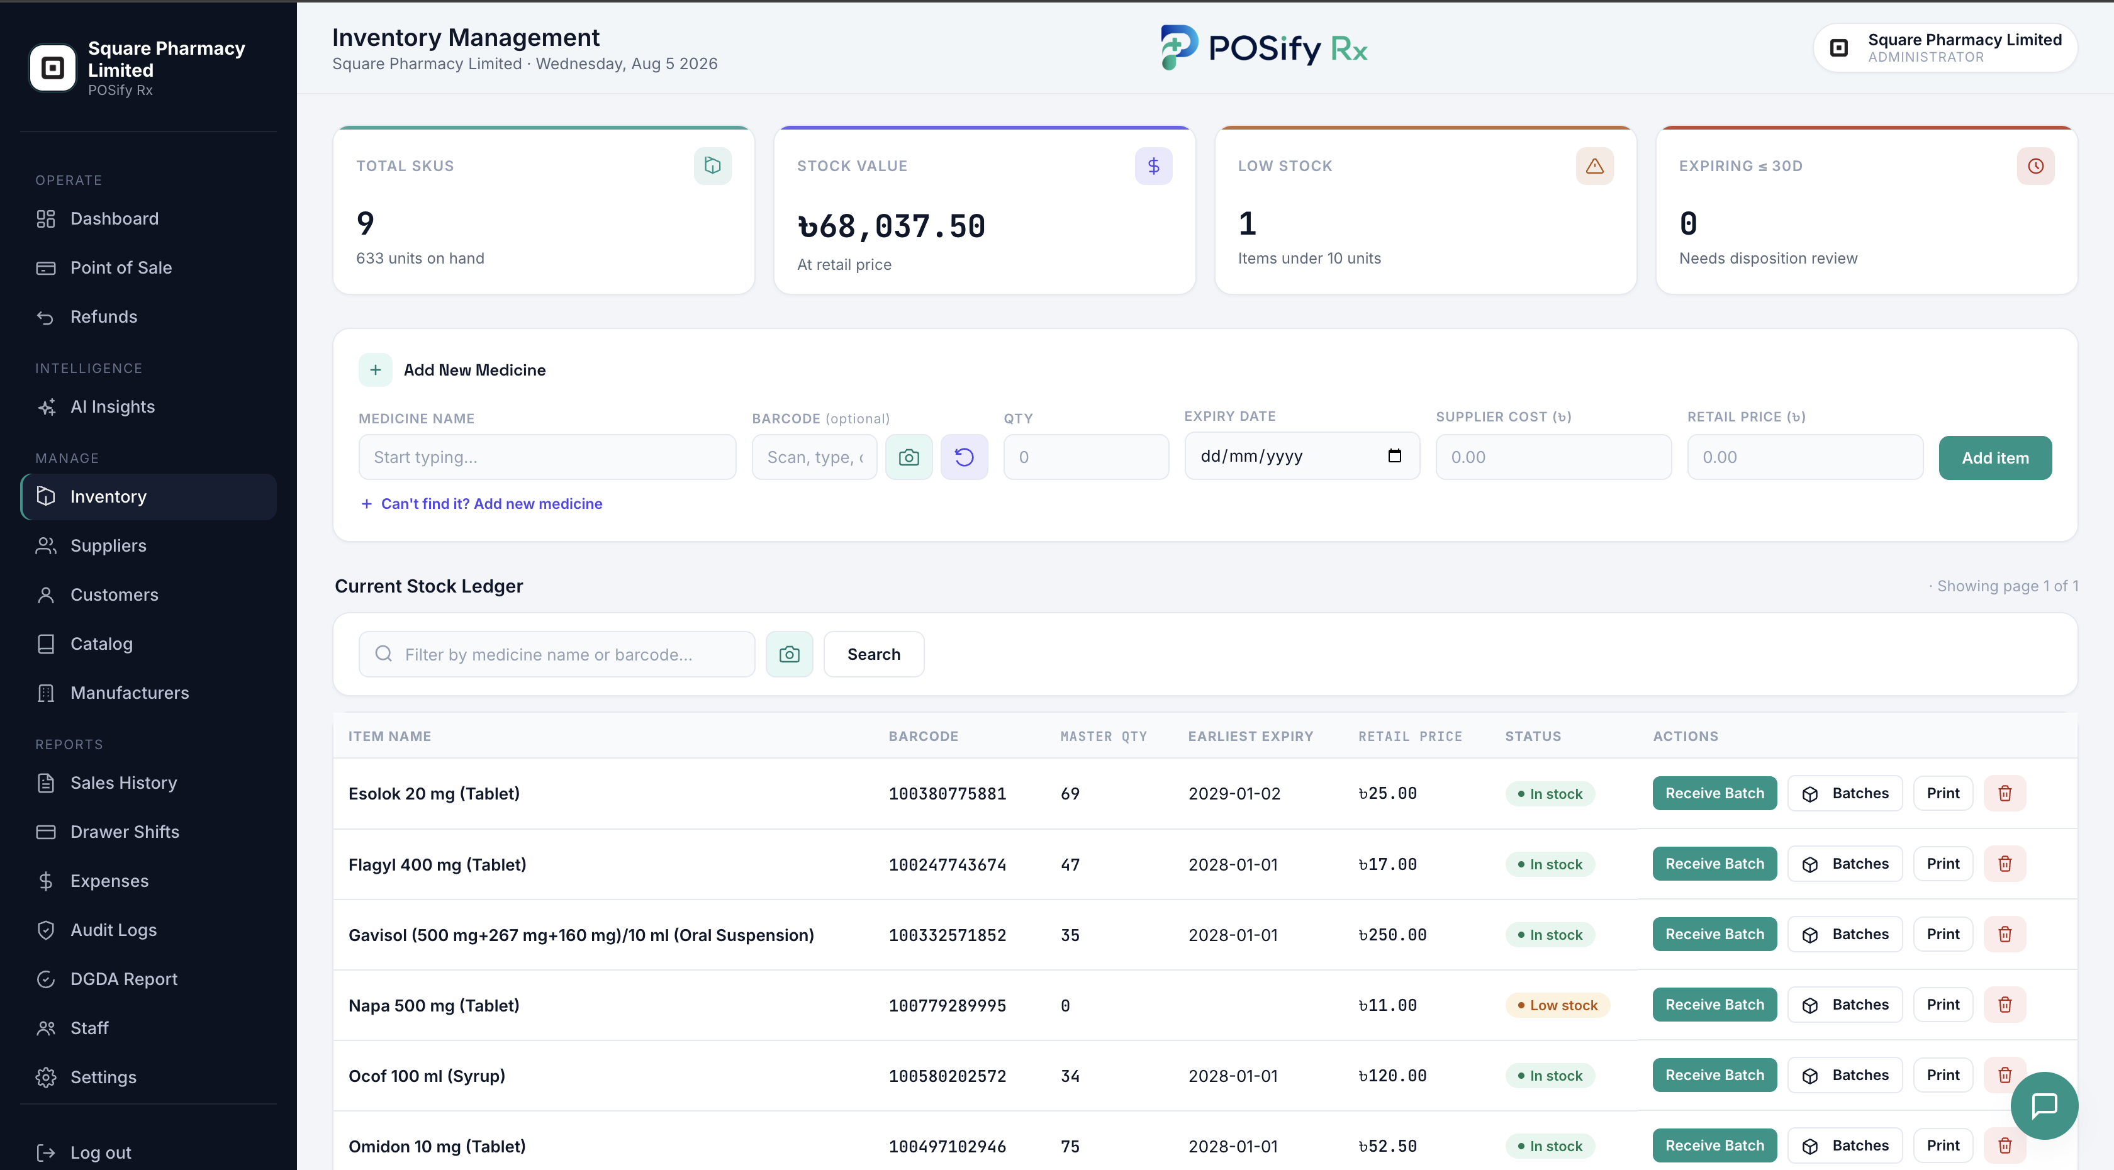Click the POSify Rx logo in the header

(x=1264, y=48)
